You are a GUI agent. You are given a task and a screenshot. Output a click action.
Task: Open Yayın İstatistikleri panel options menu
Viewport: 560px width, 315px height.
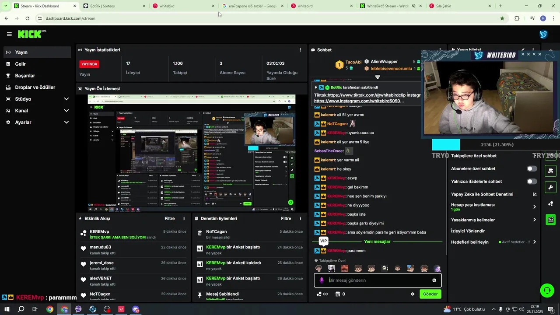coord(300,50)
